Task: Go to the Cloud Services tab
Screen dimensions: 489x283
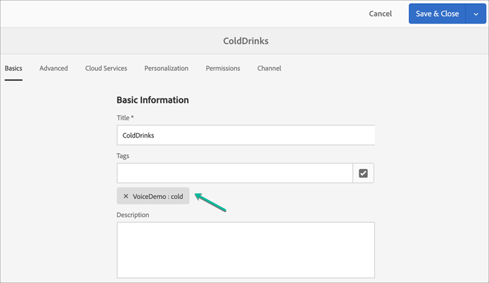Action: (x=106, y=68)
